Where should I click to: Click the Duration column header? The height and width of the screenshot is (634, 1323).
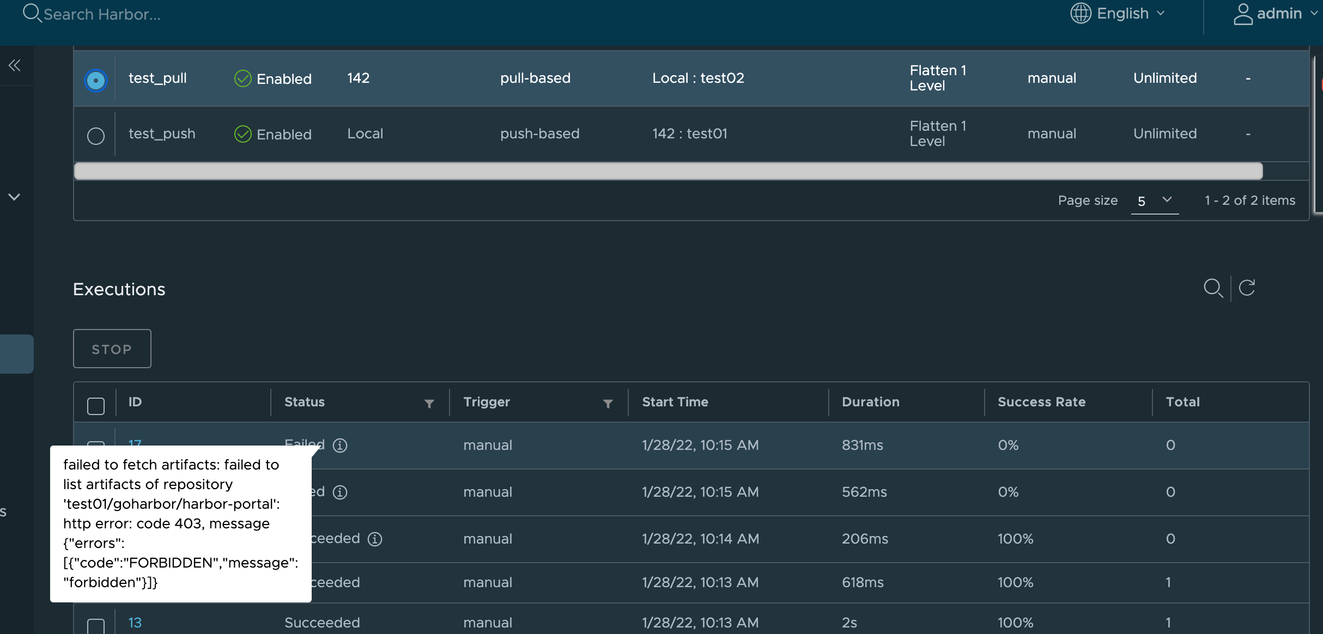point(870,402)
